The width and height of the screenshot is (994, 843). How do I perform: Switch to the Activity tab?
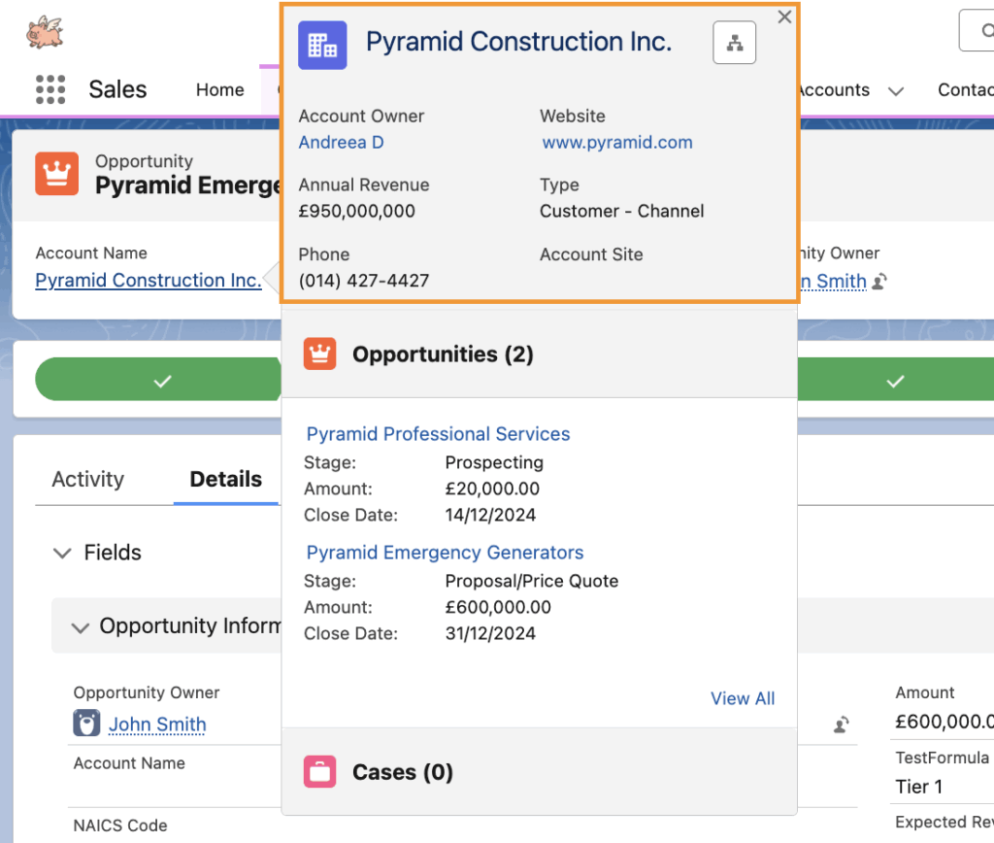(87, 479)
